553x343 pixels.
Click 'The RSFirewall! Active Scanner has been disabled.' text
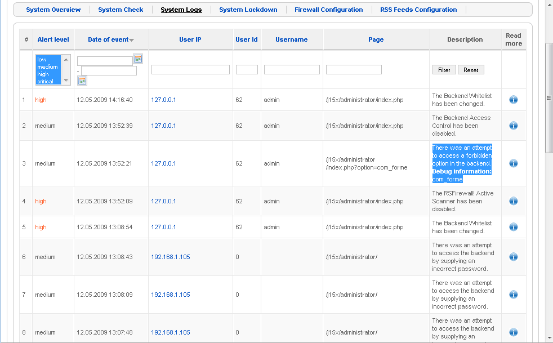pyautogui.click(x=463, y=201)
